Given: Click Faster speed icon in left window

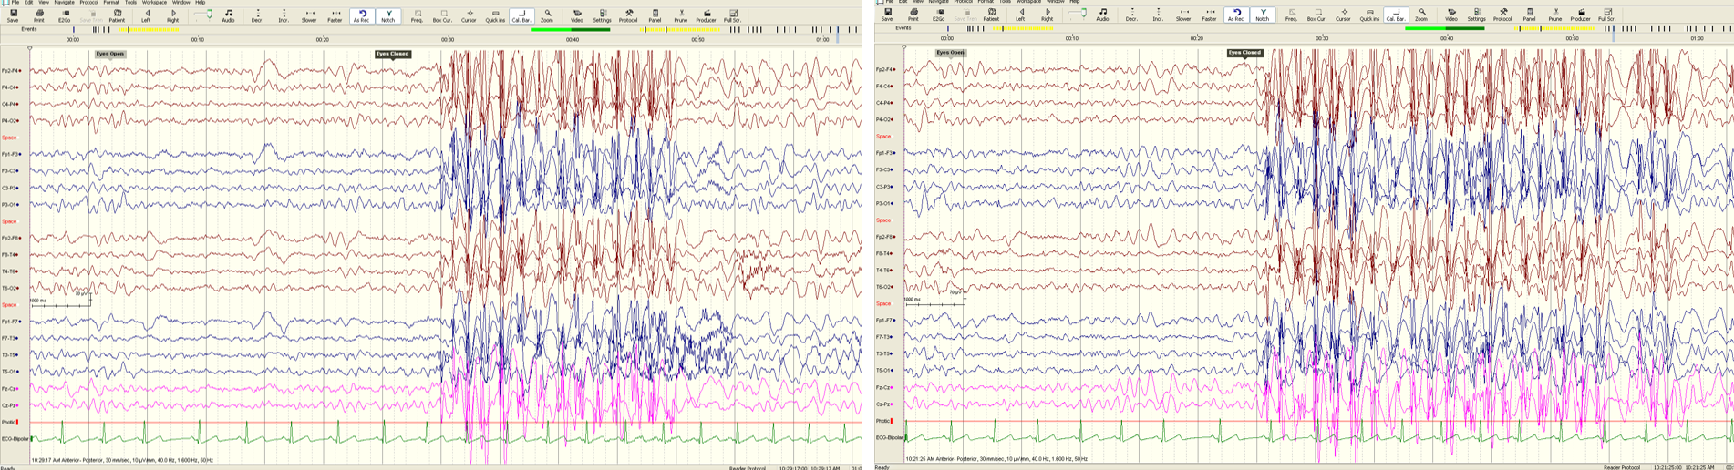Looking at the screenshot, I should 335,15.
